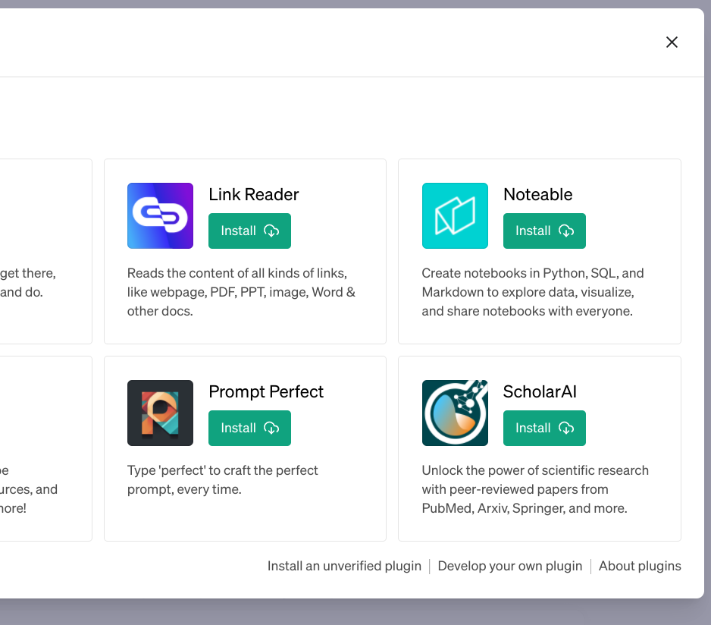This screenshot has width=711, height=625.
Task: Click the Noteable title text
Action: pyautogui.click(x=537, y=194)
